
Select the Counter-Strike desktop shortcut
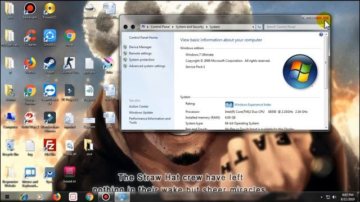(x=70, y=65)
